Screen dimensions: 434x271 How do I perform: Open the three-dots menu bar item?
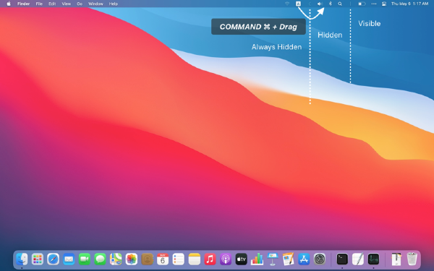point(374,4)
